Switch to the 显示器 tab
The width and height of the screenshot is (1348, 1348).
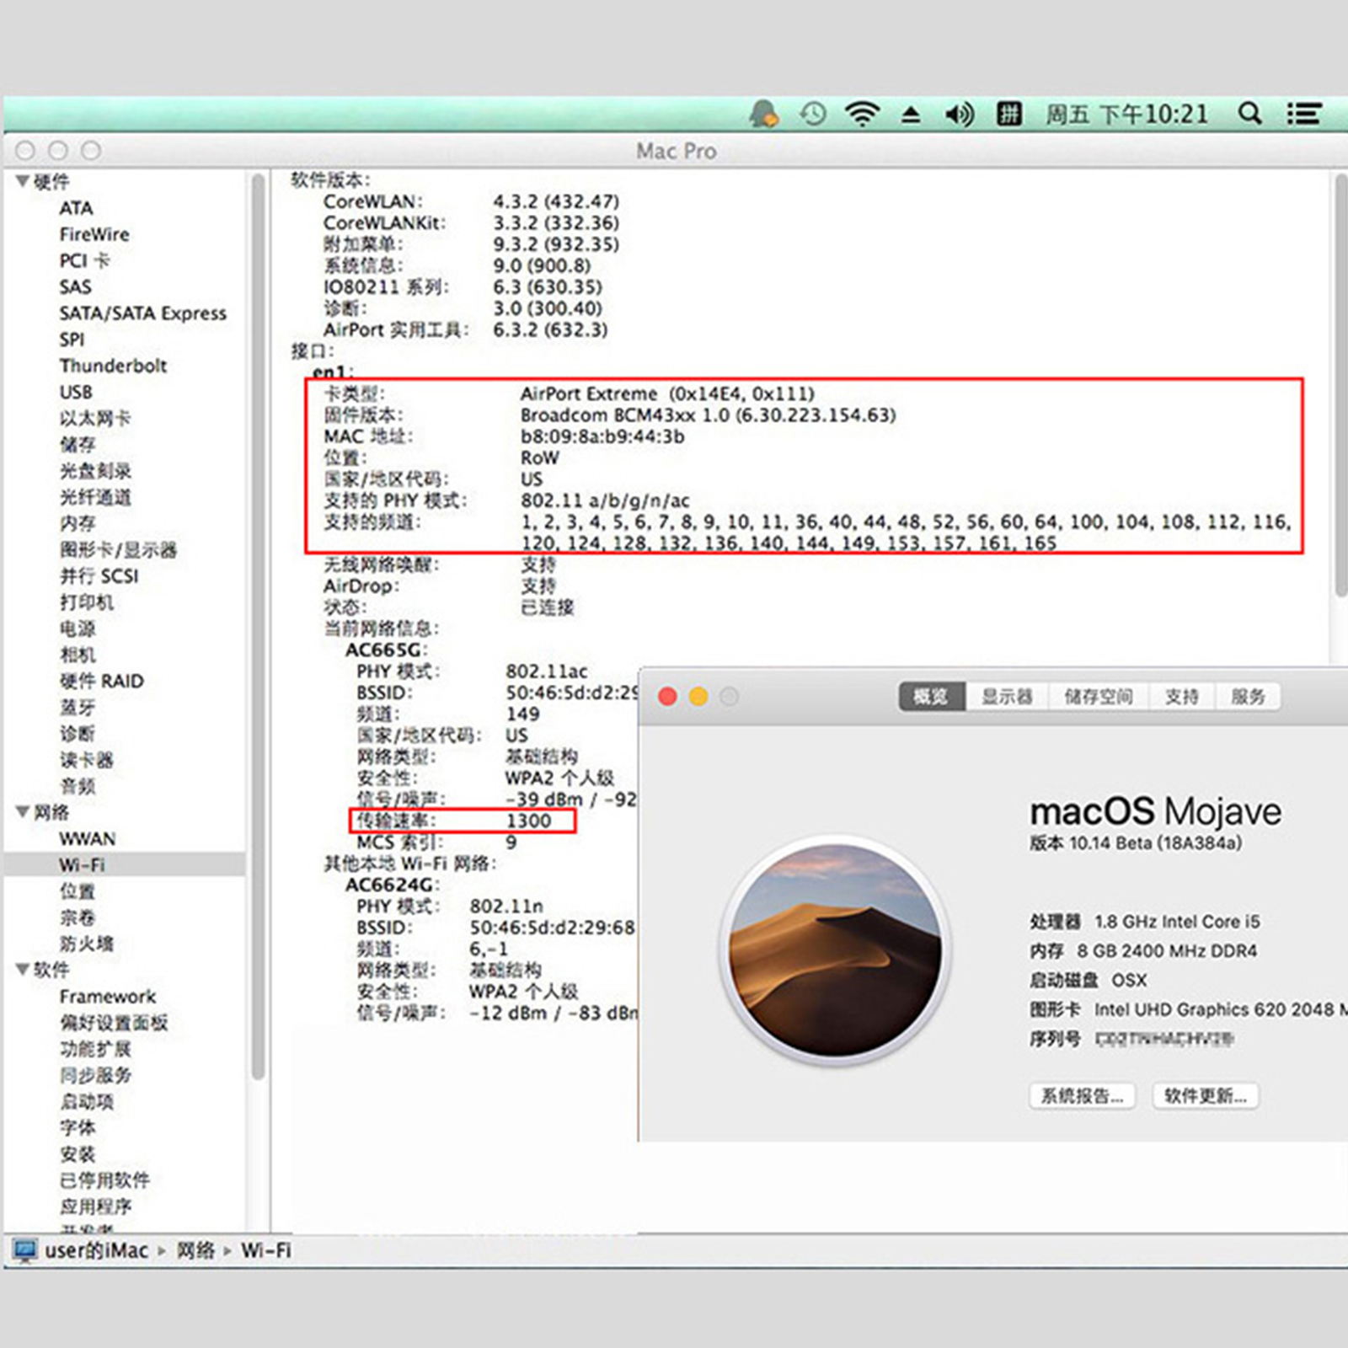1007,697
